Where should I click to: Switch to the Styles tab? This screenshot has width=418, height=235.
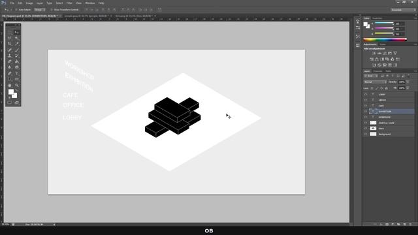(x=383, y=44)
